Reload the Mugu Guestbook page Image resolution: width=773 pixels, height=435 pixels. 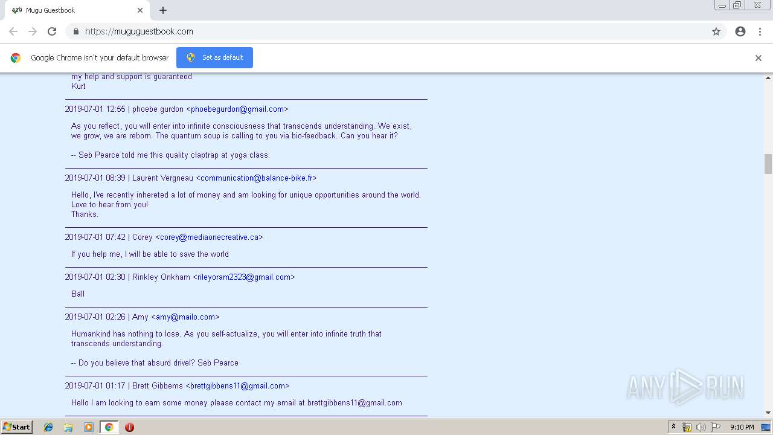(x=52, y=31)
